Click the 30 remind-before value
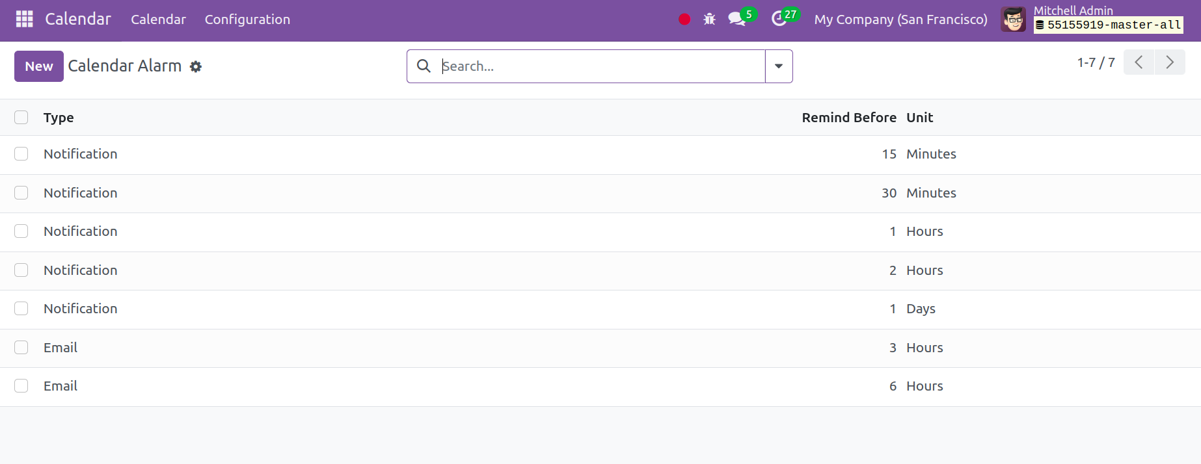This screenshot has width=1201, height=464. tap(889, 193)
